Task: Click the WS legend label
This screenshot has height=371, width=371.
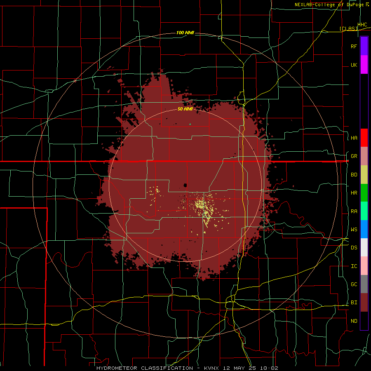Action: click(354, 229)
